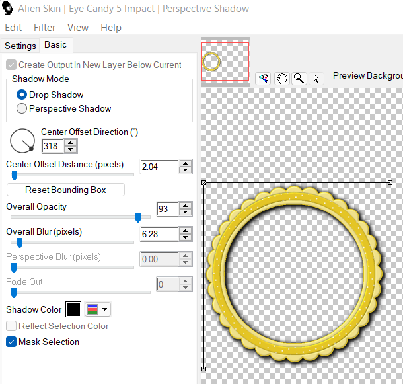Open the Help menu
Image resolution: width=403 pixels, height=384 pixels.
point(111,28)
